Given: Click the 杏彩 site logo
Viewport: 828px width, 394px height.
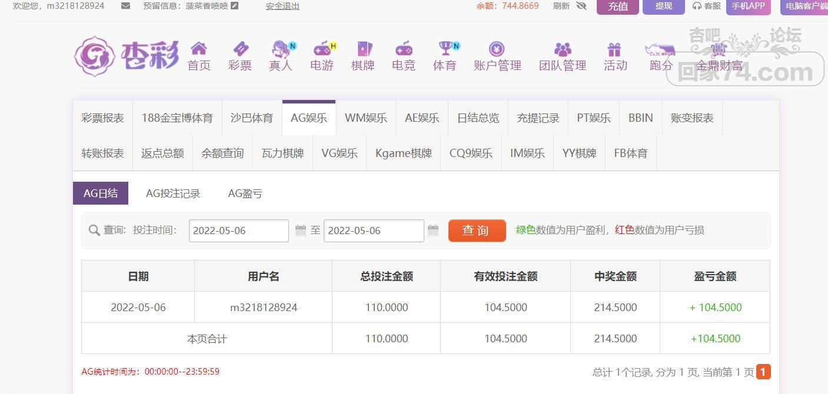Looking at the screenshot, I should [x=127, y=56].
